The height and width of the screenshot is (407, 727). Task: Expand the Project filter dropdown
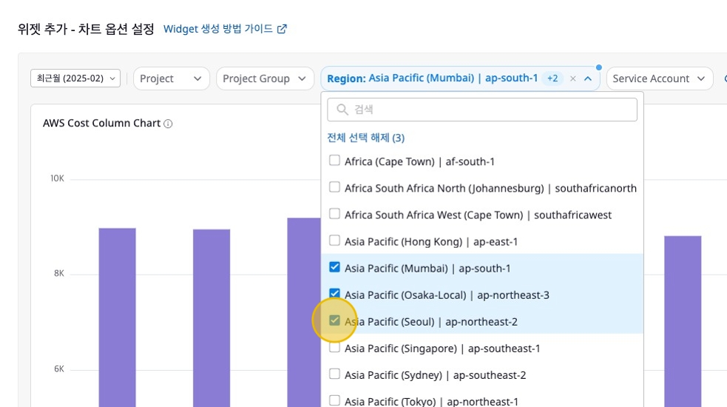(x=170, y=78)
